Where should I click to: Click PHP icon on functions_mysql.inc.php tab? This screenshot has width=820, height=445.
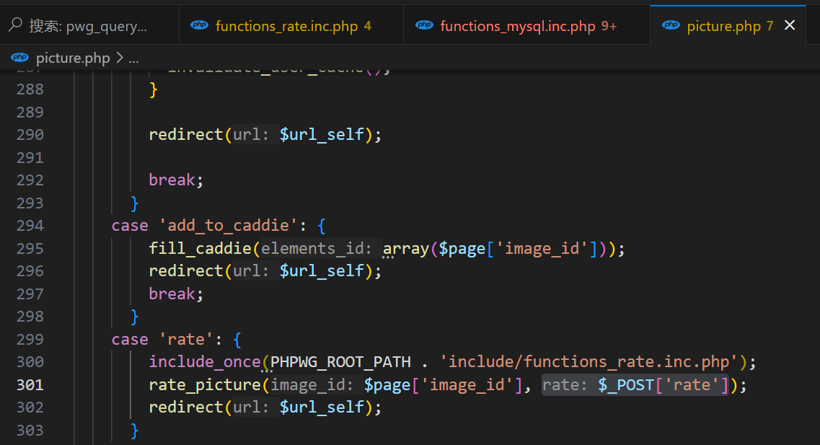click(424, 25)
